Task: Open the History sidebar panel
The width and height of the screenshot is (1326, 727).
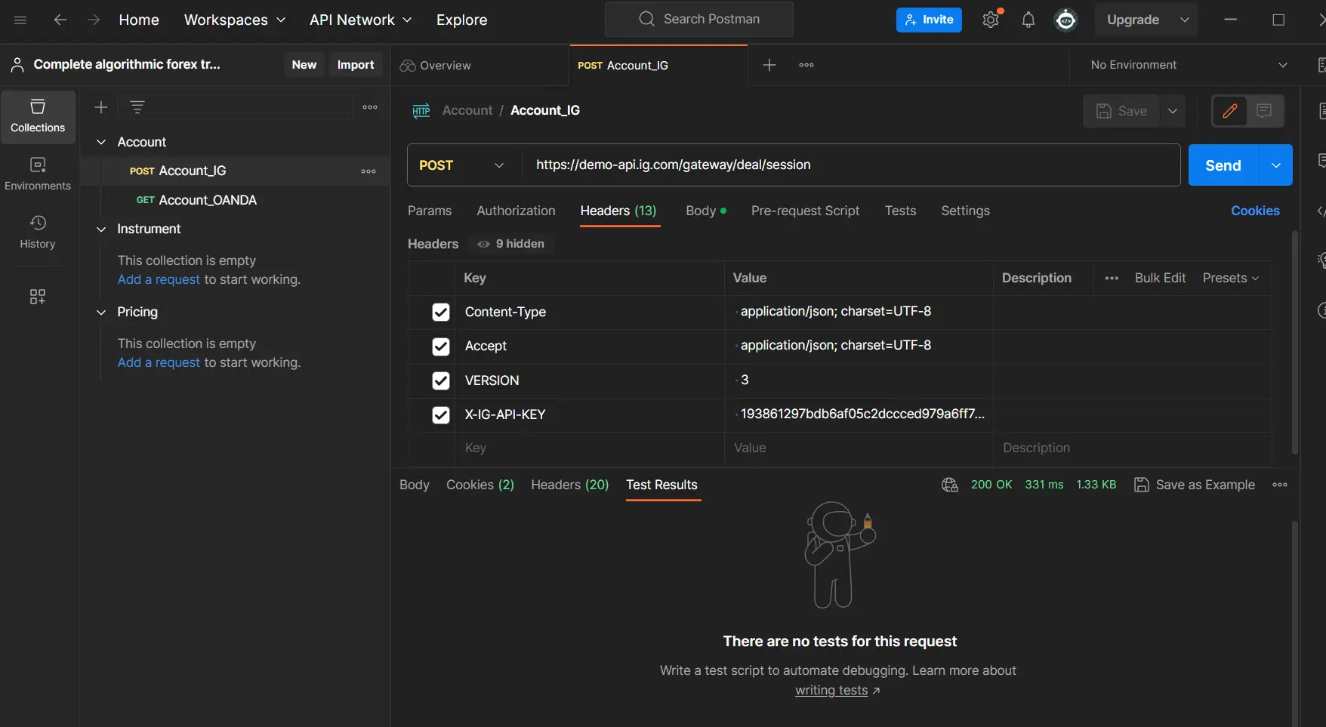Action: coord(38,233)
